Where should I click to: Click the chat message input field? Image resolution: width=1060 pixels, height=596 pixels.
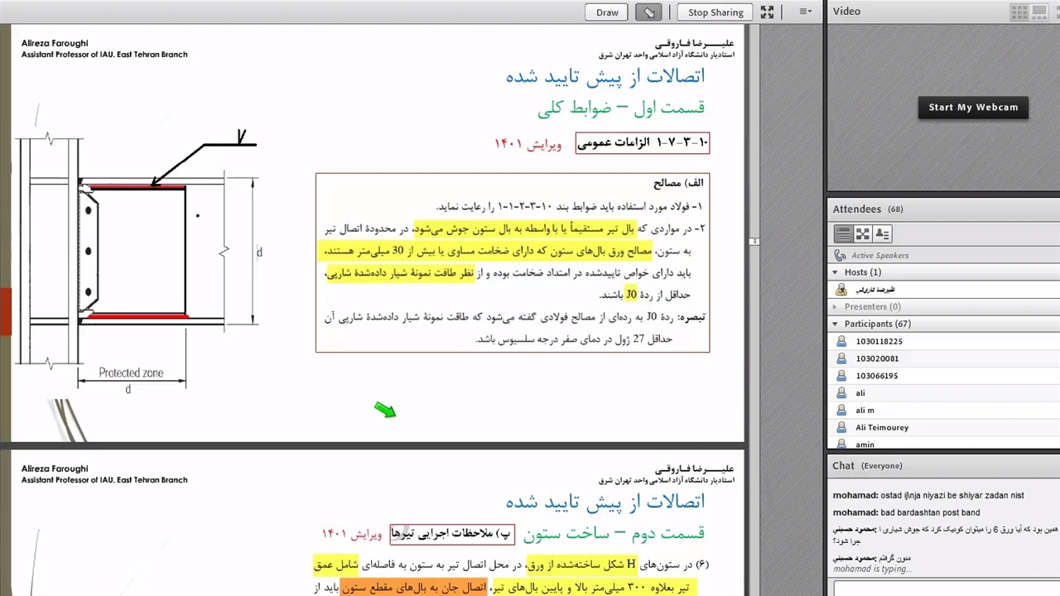click(x=944, y=588)
